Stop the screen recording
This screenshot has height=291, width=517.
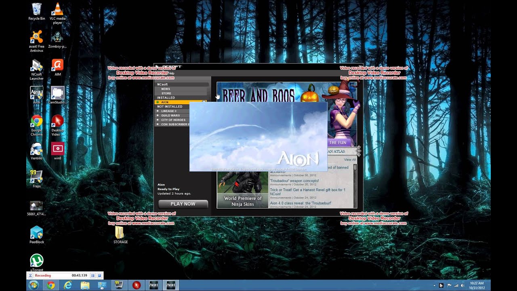[x=99, y=276]
